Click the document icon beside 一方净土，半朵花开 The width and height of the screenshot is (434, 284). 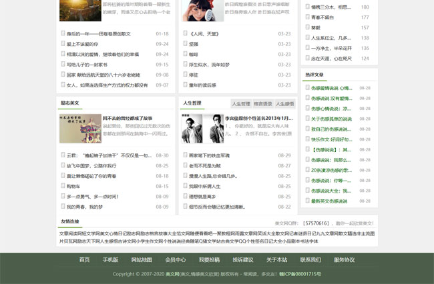tap(307, 48)
